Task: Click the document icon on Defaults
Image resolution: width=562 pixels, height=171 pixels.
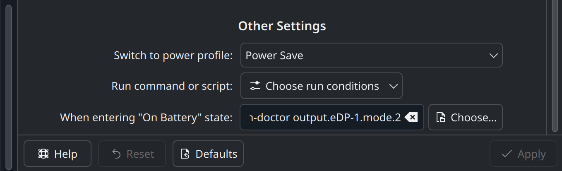Action: [185, 154]
